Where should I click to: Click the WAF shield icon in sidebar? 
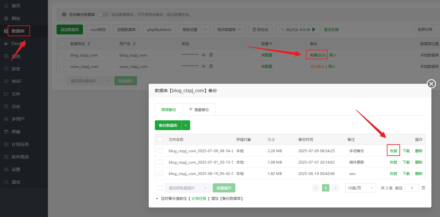(6, 81)
